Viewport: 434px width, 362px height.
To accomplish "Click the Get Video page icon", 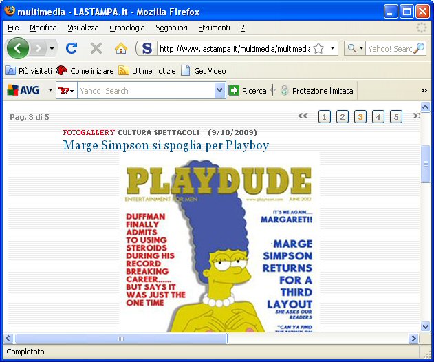I will pyautogui.click(x=186, y=71).
